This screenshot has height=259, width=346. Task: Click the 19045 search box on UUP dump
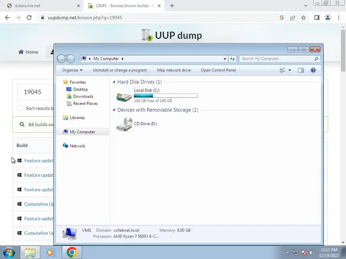tap(35, 92)
